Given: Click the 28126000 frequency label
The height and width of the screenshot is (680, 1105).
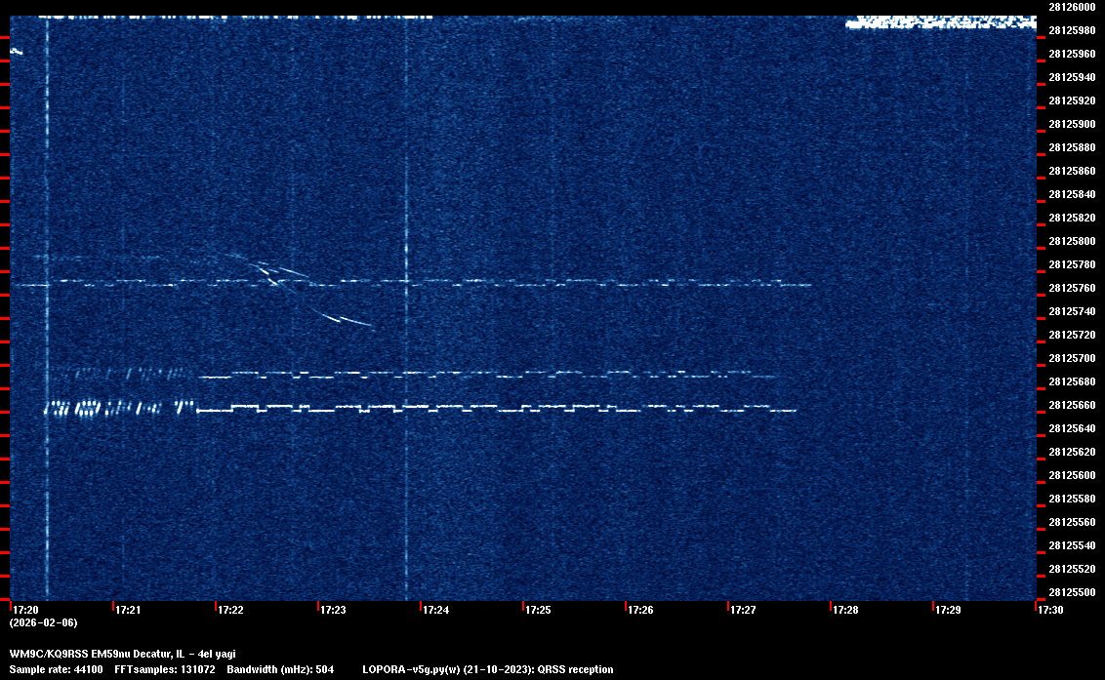Looking at the screenshot, I should pyautogui.click(x=1071, y=7).
